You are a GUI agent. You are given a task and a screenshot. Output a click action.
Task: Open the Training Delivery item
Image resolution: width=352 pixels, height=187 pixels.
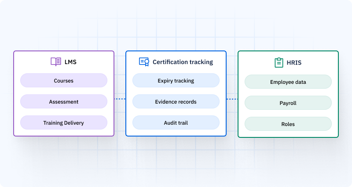tap(64, 123)
